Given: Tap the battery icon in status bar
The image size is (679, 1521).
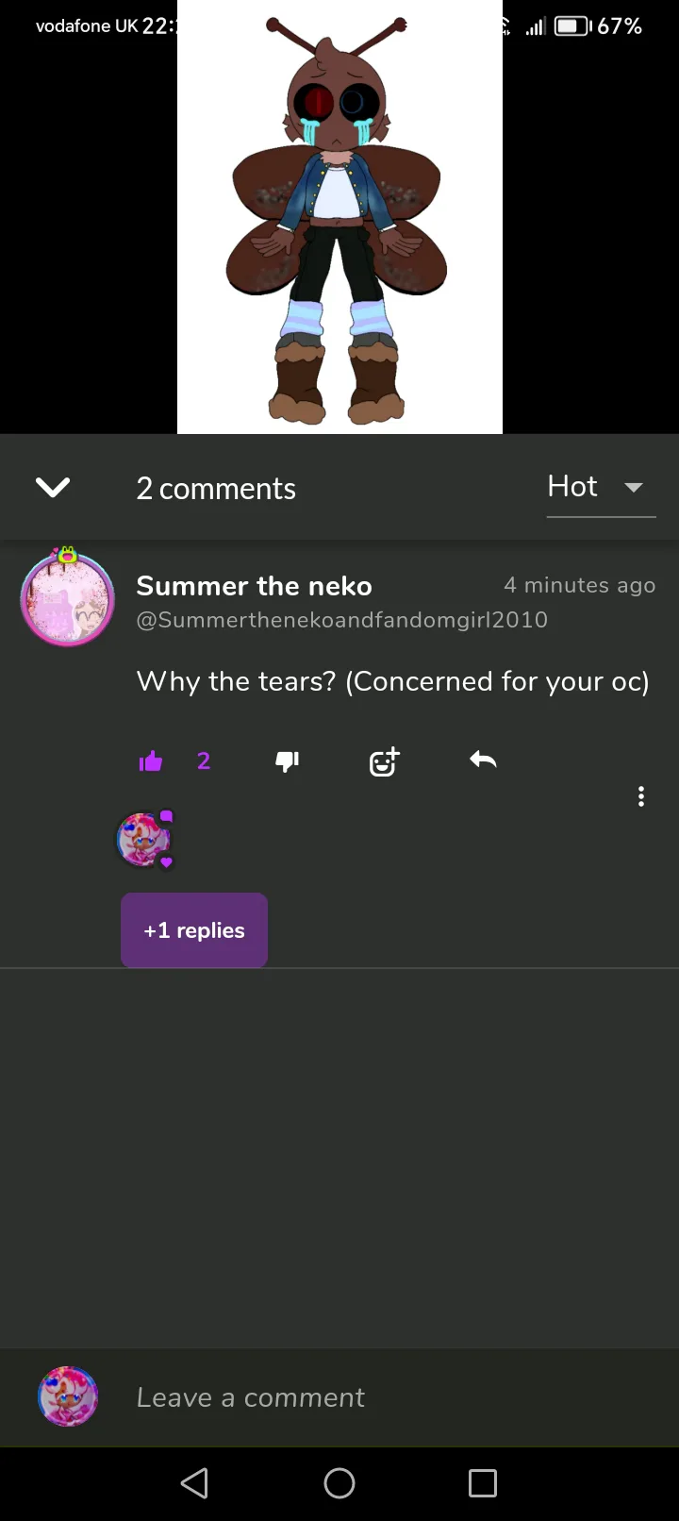Looking at the screenshot, I should [571, 26].
